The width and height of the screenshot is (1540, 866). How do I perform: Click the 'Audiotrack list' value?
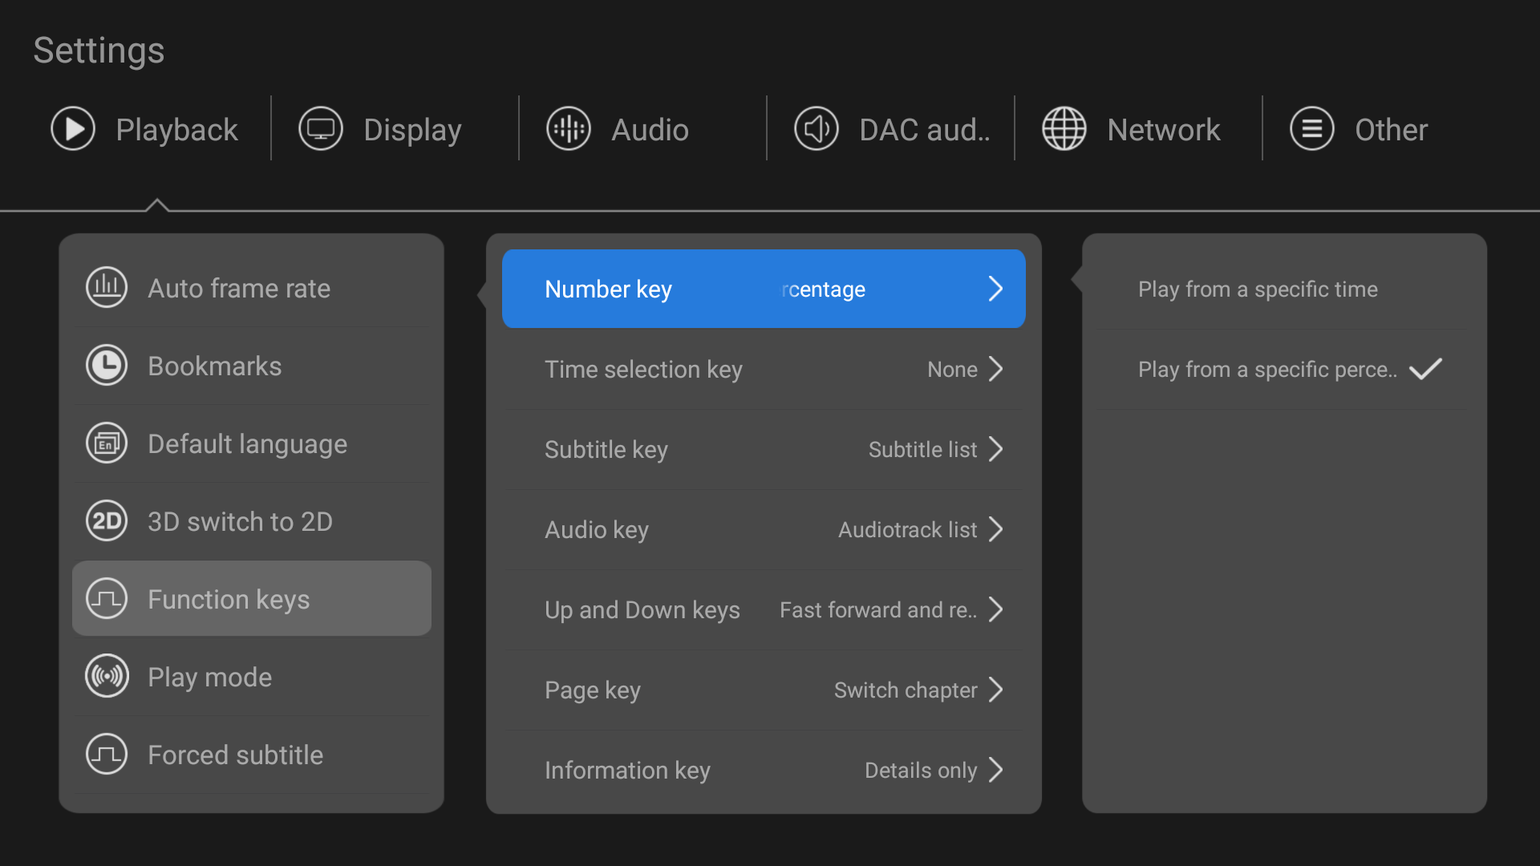coord(907,529)
